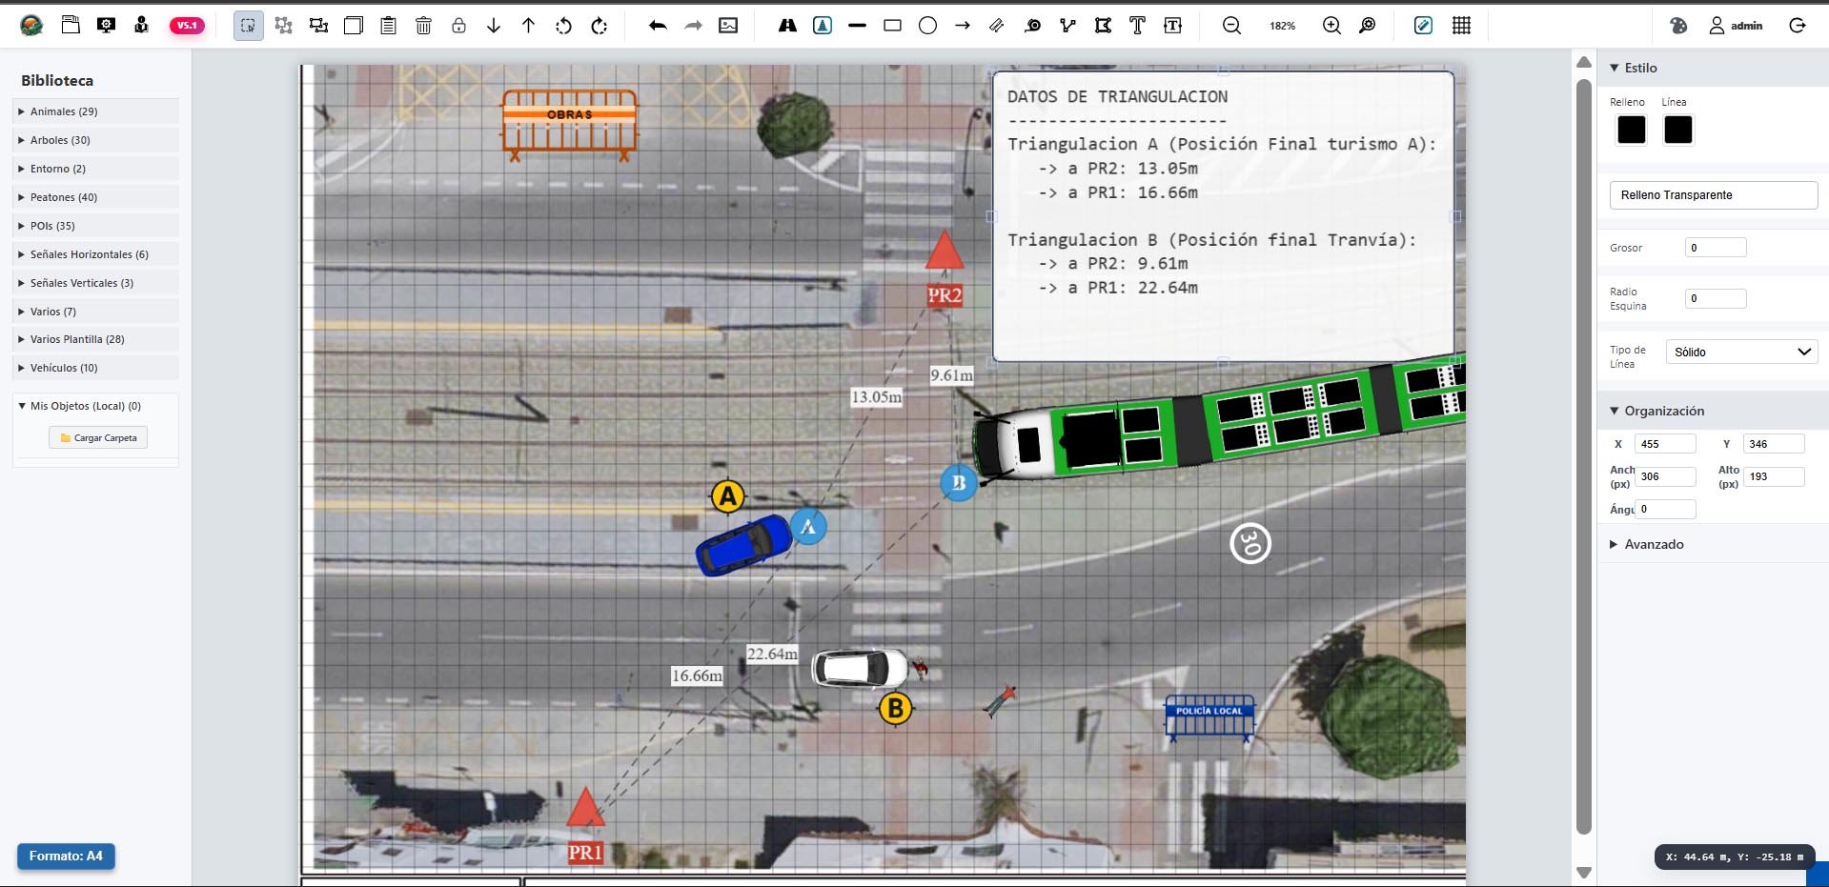Click the paste clipboard icon
The width and height of the screenshot is (1829, 887).
(x=388, y=26)
